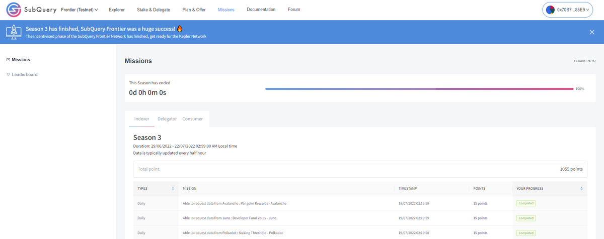Click the Total point: label
This screenshot has height=239, width=604.
pos(149,169)
